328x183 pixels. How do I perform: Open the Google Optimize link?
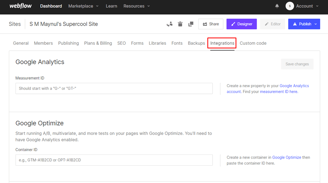(x=287, y=157)
